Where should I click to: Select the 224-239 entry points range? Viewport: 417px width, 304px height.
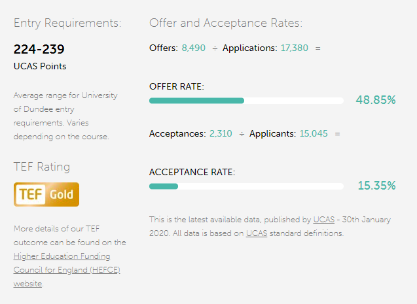click(39, 49)
